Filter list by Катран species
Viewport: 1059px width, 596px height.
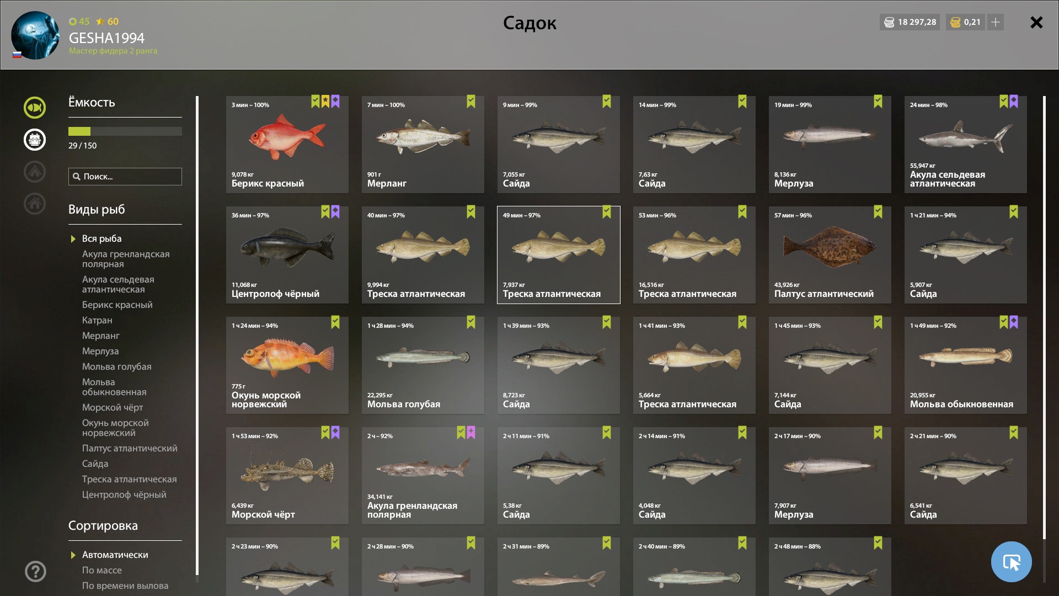(x=97, y=320)
